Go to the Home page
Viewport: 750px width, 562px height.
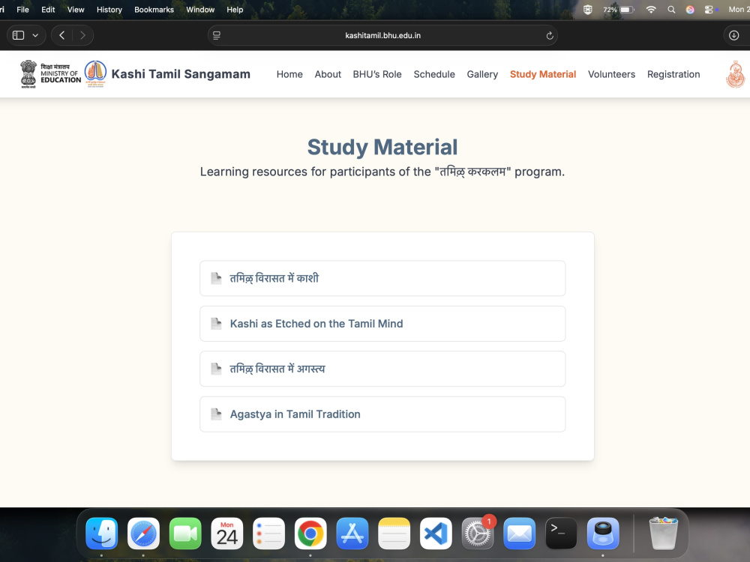click(x=289, y=74)
